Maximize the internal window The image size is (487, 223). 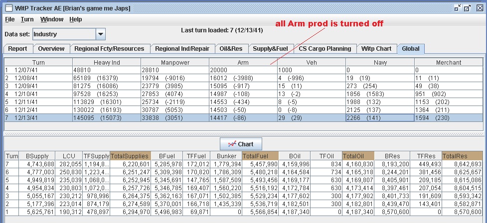[468, 8]
